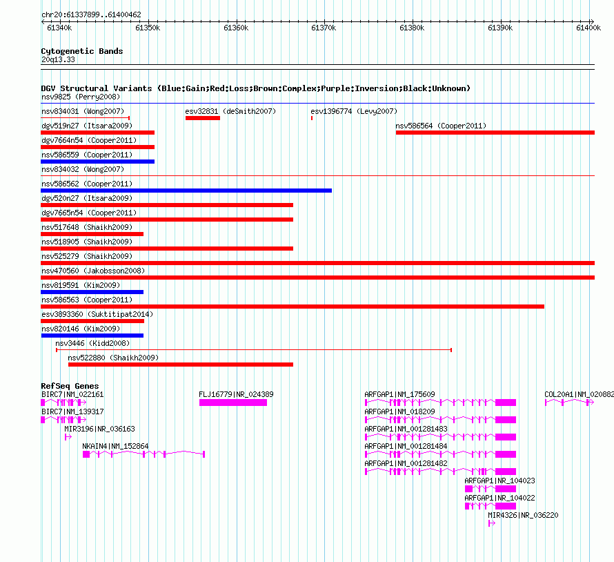Click the esv3893360 (Suktitipat2014) label
This screenshot has height=562, width=614.
click(x=97, y=314)
